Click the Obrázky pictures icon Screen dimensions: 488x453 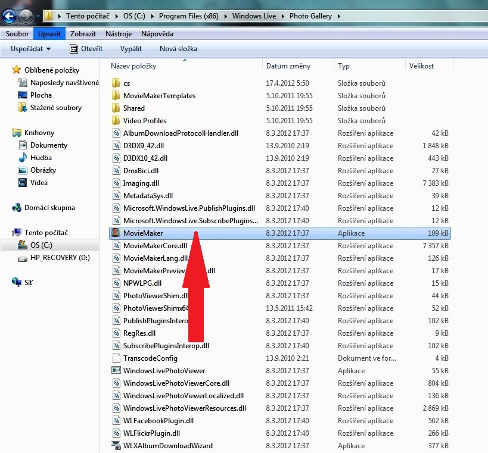[23, 170]
